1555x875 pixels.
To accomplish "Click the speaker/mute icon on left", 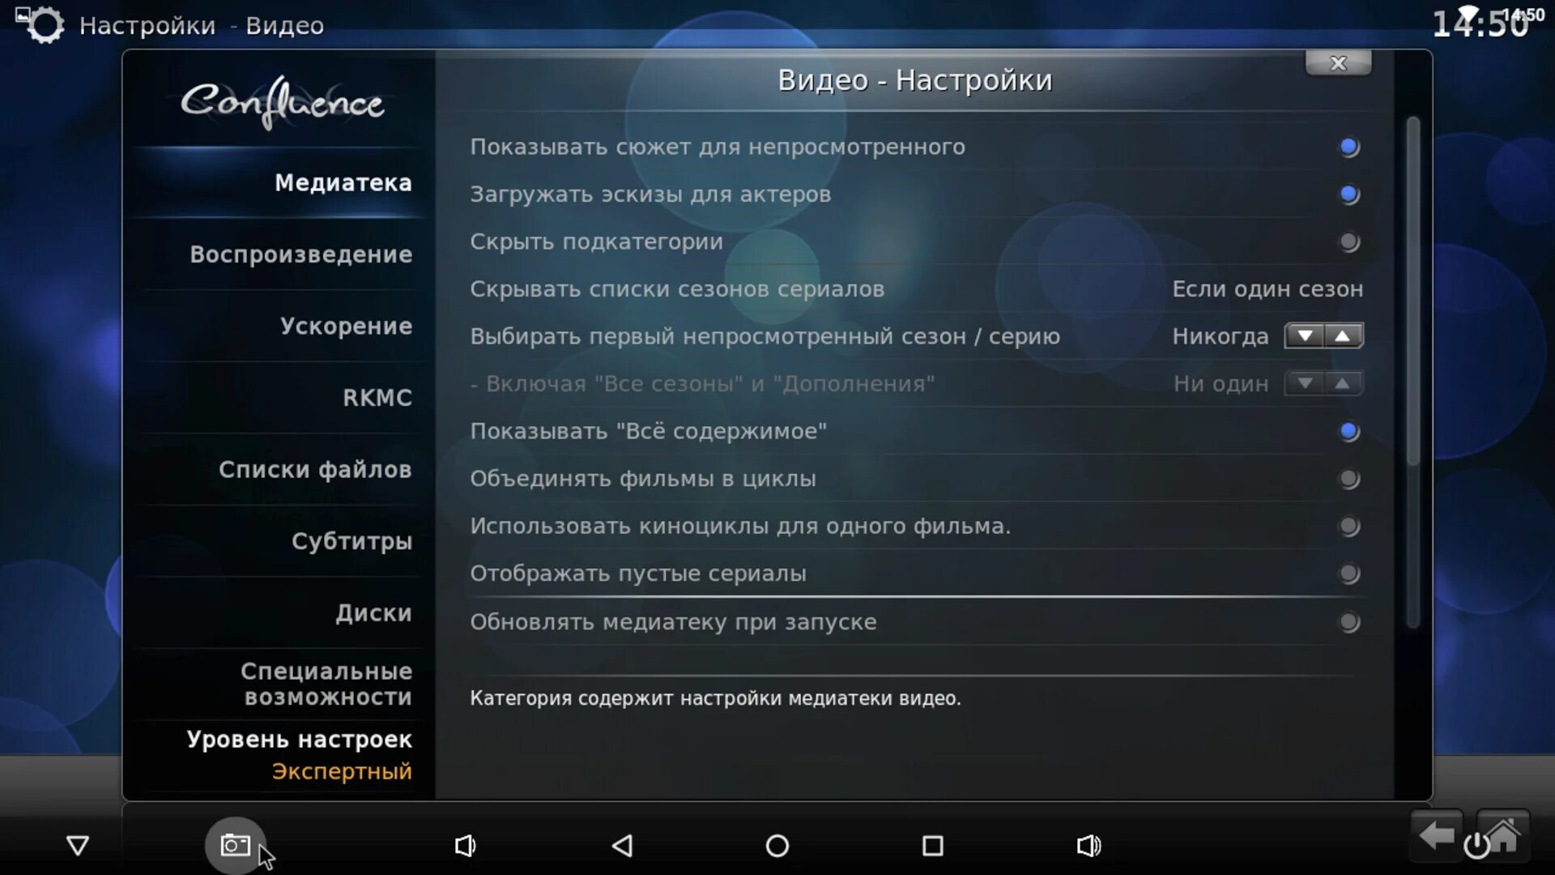I will (x=463, y=845).
